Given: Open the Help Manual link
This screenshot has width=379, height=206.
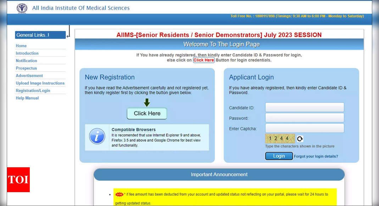Looking at the screenshot, I should click(27, 98).
